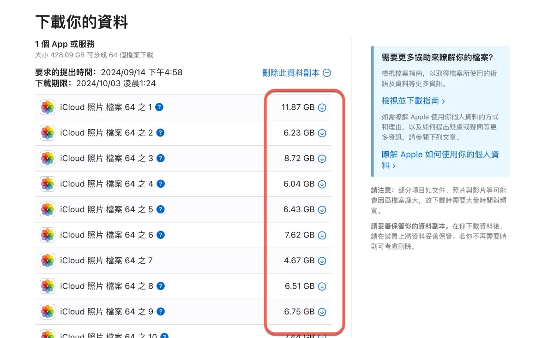This screenshot has height=338, width=554.
Task: Click iCloud 照片 檔案 64 之 5 label
Action: coord(107,209)
